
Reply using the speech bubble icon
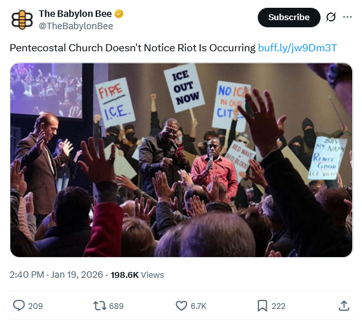point(19,306)
